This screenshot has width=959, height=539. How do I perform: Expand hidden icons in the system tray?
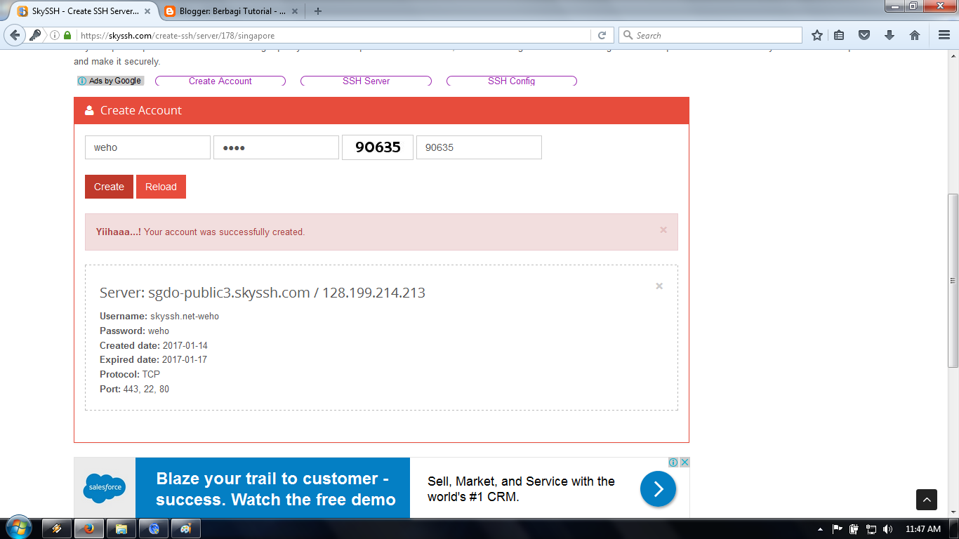click(820, 528)
